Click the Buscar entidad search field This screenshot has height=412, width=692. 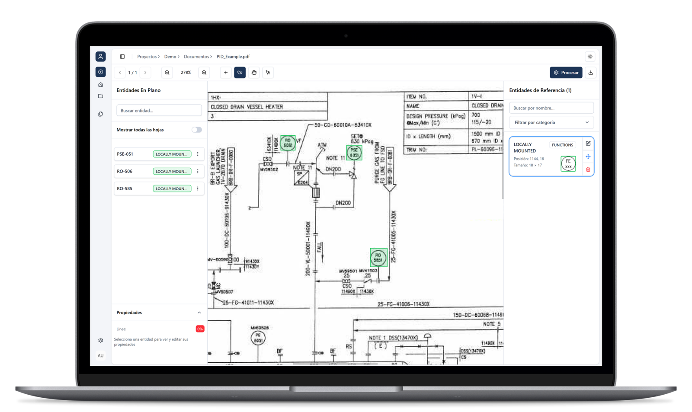(159, 111)
